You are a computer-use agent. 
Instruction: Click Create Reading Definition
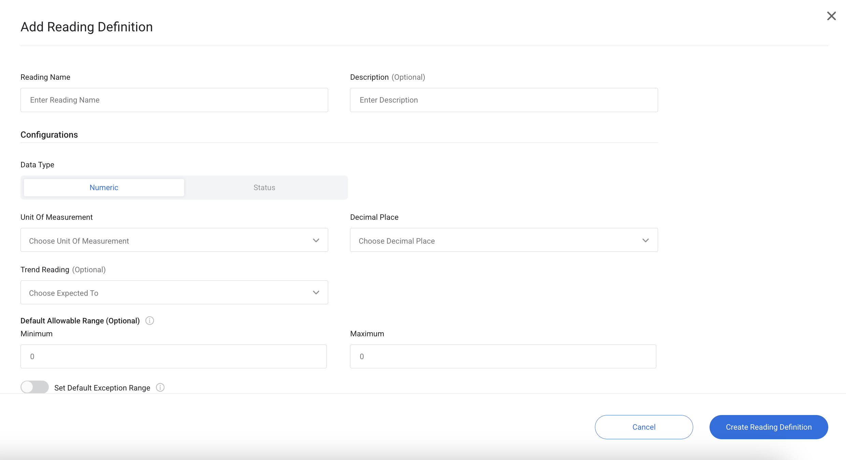(769, 427)
